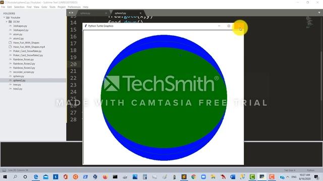Expand the DCIM folder

(x=7, y=22)
